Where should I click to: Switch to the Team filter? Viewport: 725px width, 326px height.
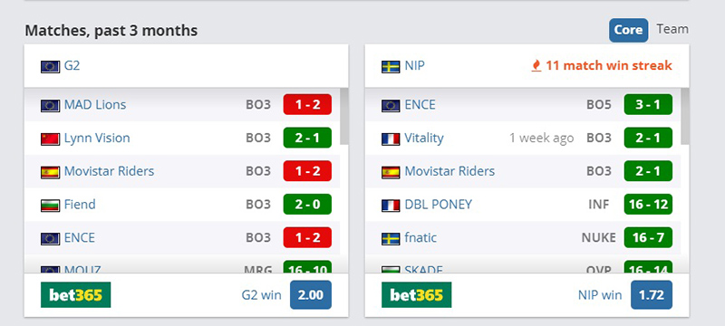coord(672,29)
